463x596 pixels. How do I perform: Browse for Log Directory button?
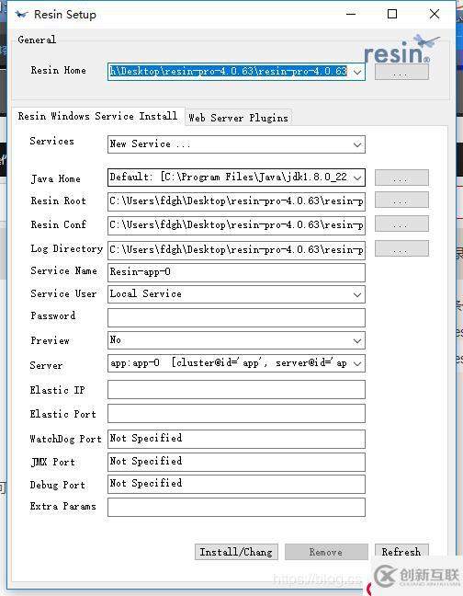[x=401, y=248]
